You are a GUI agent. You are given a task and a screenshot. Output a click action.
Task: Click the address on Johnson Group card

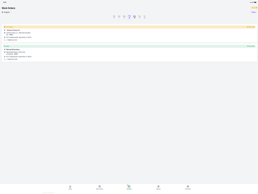(19, 37)
